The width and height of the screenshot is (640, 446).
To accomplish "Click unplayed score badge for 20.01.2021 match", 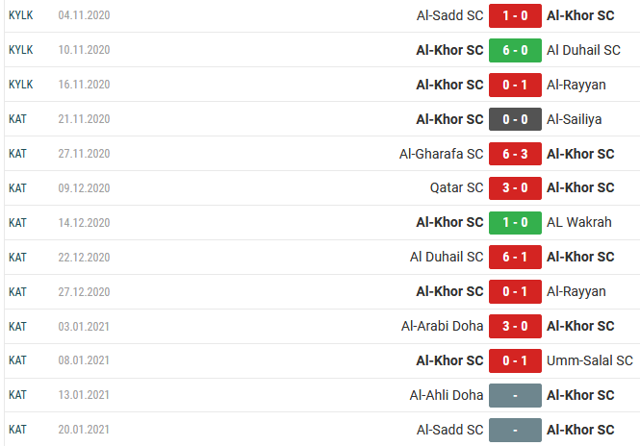I will [x=515, y=430].
